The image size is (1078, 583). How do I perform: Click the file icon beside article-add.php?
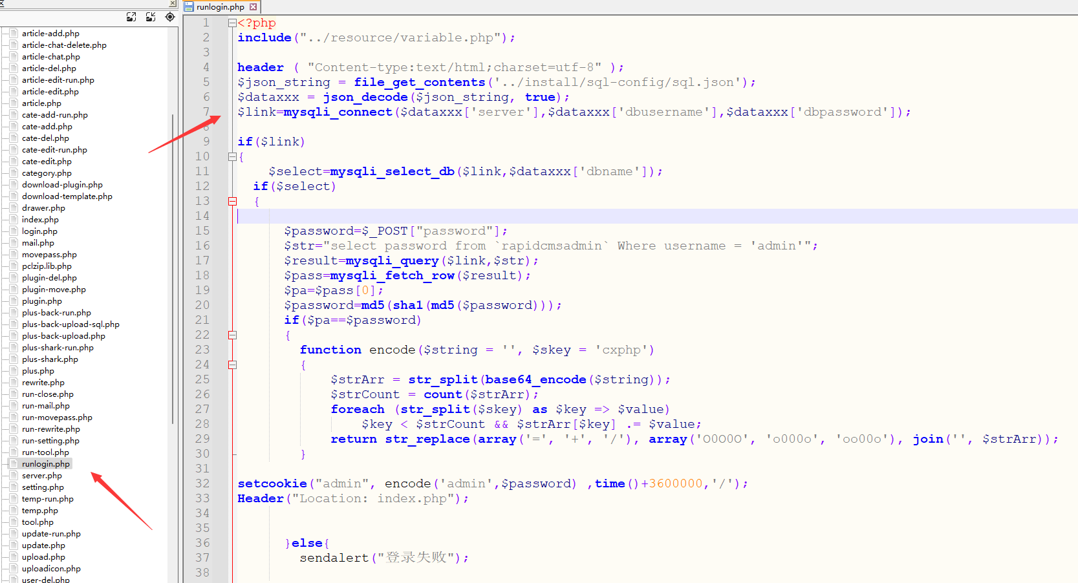pyautogui.click(x=14, y=34)
